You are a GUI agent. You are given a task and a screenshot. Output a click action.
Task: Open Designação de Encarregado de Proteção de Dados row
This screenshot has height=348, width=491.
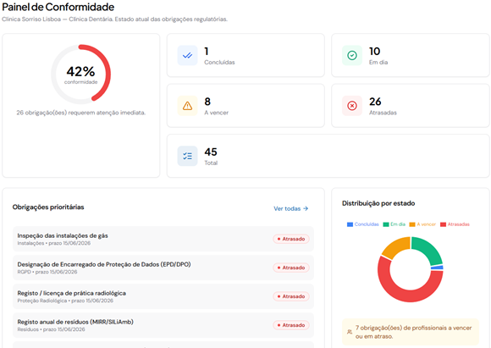163,268
